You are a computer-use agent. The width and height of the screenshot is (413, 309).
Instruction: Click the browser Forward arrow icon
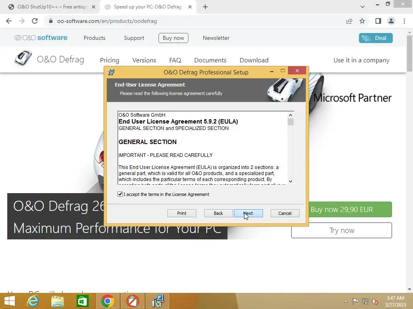pos(22,21)
